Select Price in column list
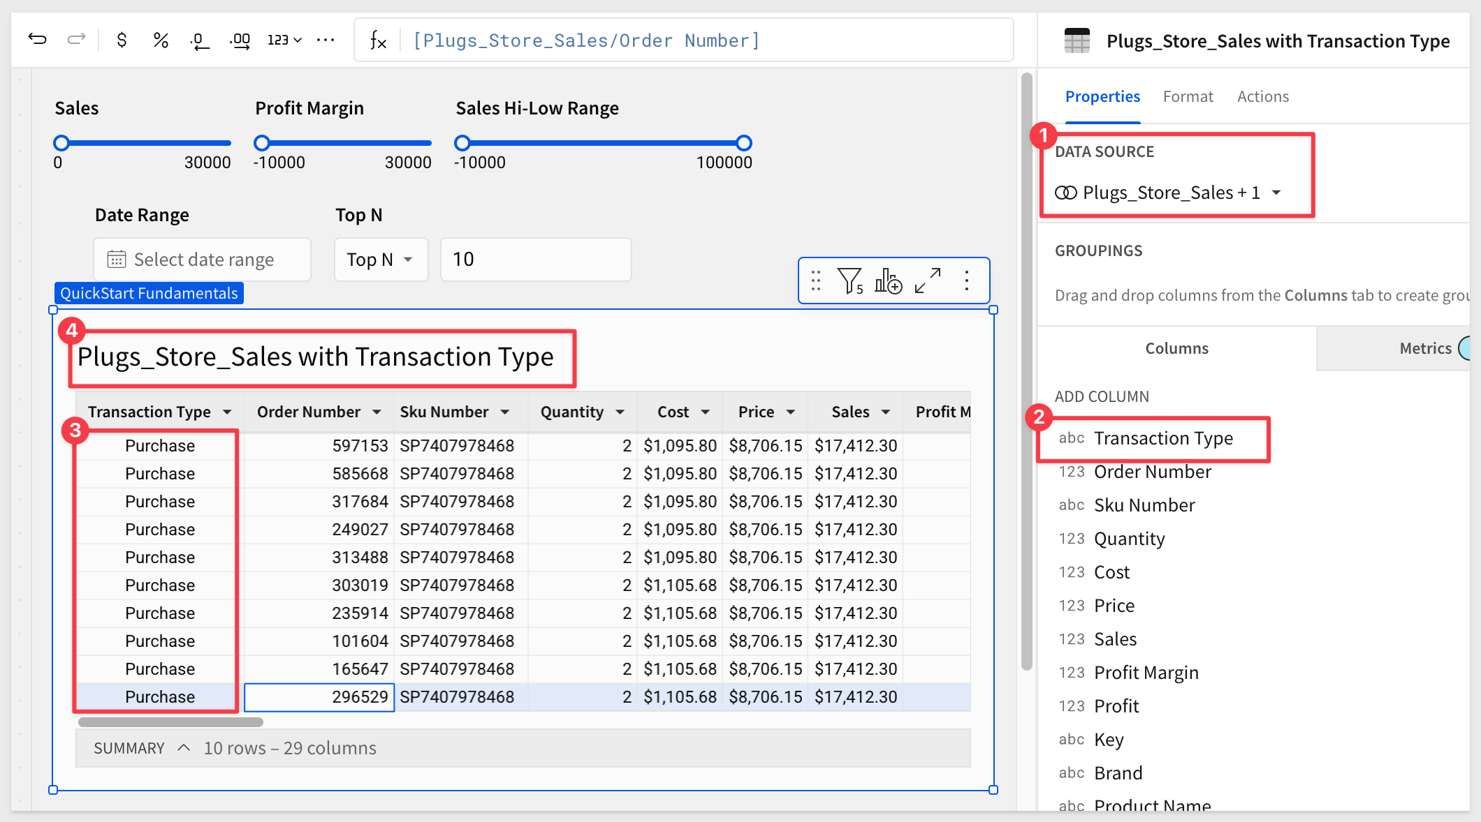This screenshot has height=822, width=1481. (x=1114, y=606)
